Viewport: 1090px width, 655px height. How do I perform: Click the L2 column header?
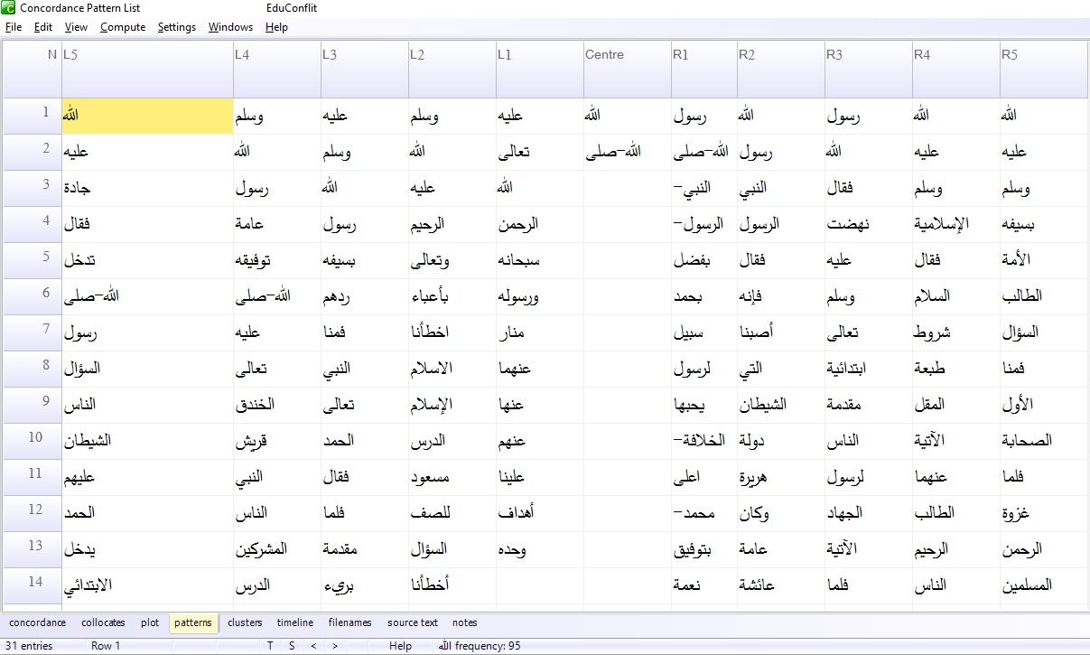coord(452,69)
